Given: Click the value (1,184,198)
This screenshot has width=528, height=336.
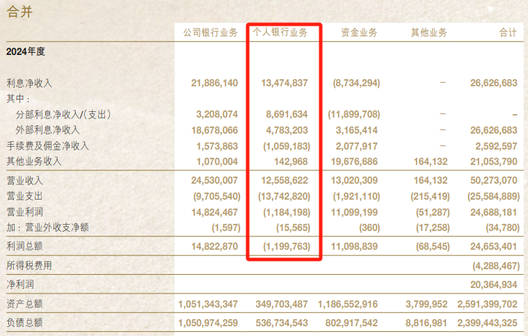Looking at the screenshot, I should 287,212.
